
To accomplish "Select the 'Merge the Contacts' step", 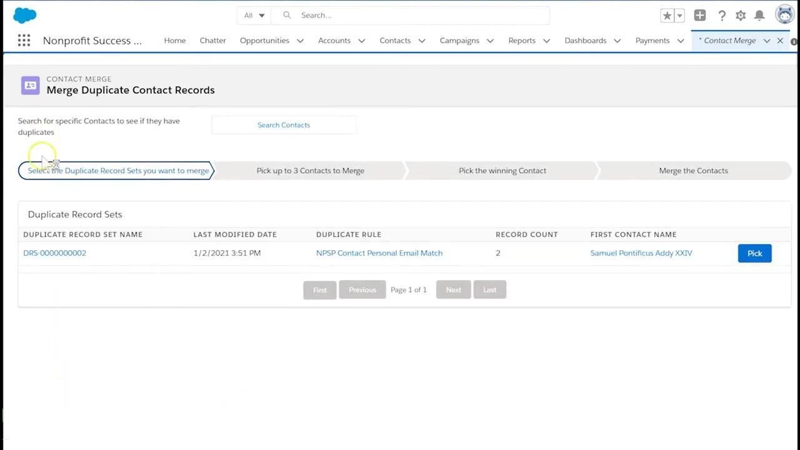I will tap(694, 171).
